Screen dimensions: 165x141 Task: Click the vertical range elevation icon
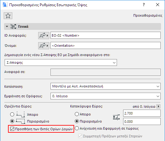coord(116,117)
